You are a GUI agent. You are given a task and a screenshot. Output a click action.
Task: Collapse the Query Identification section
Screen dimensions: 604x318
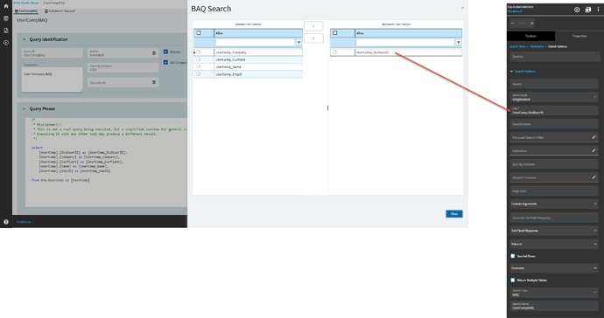(24, 39)
